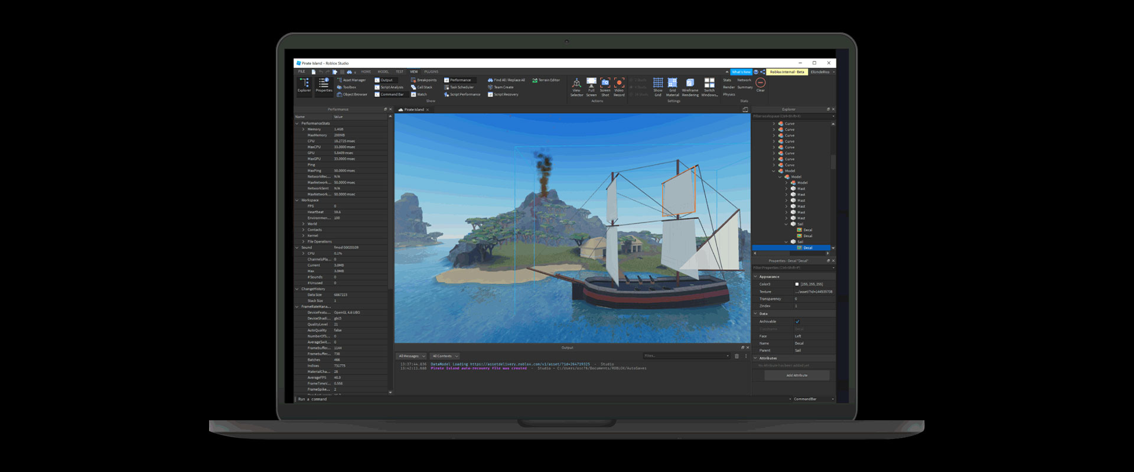Open the All Messages dropdown

tap(411, 356)
